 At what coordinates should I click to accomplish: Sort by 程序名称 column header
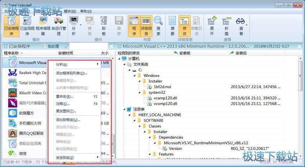coord(30,53)
